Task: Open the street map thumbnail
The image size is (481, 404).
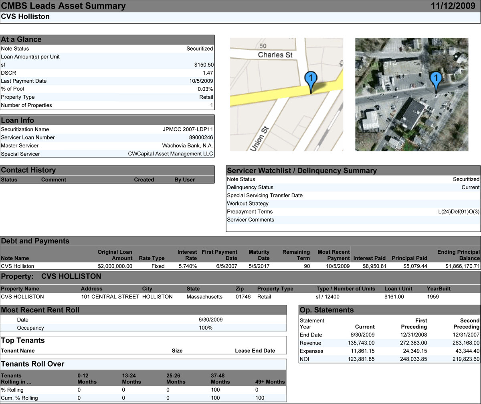Action: tap(287, 94)
